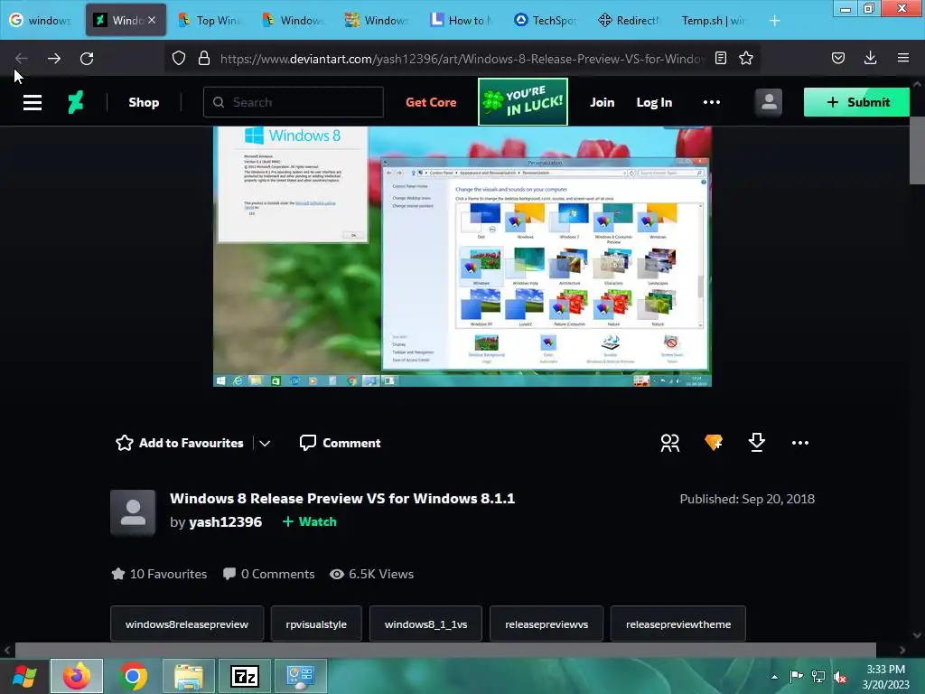Open the deviation more actions dots
Image resolution: width=925 pixels, height=694 pixels.
click(x=800, y=443)
